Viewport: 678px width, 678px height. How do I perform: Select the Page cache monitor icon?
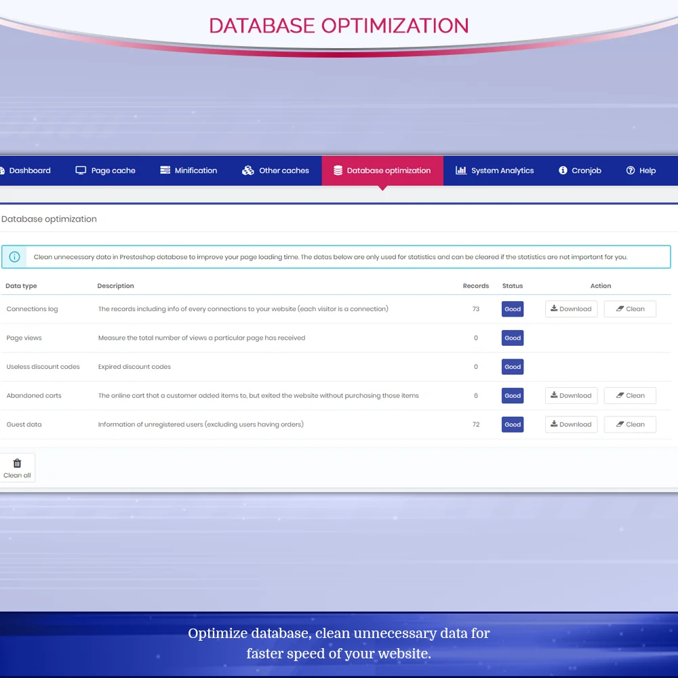tap(81, 170)
